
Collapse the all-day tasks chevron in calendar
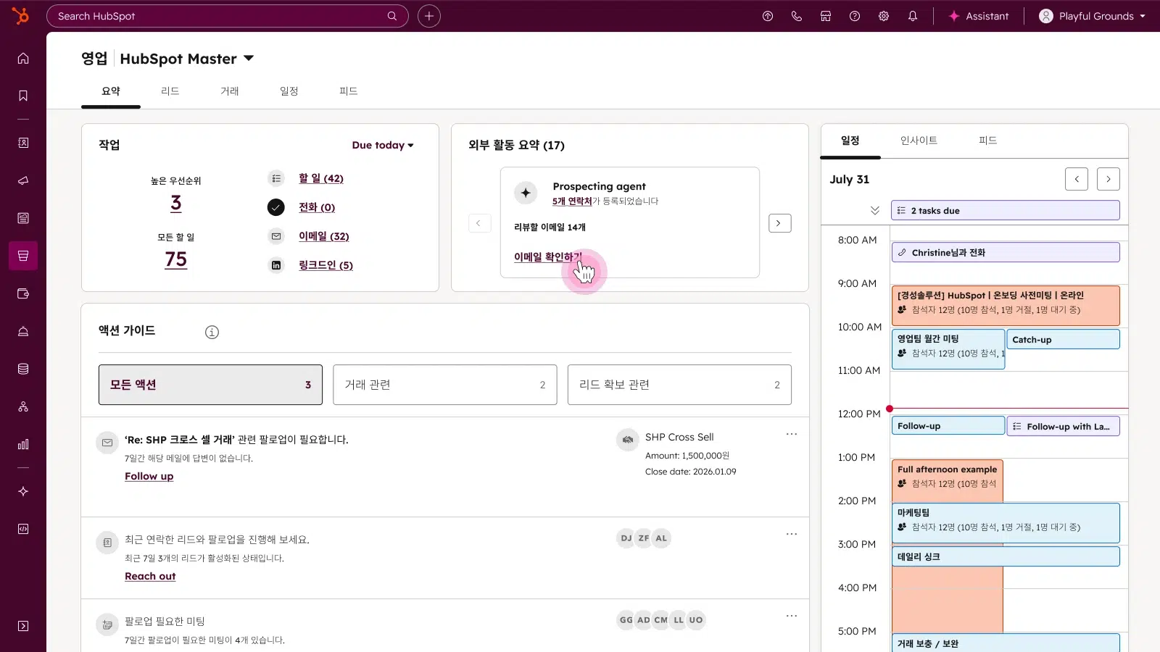(875, 210)
